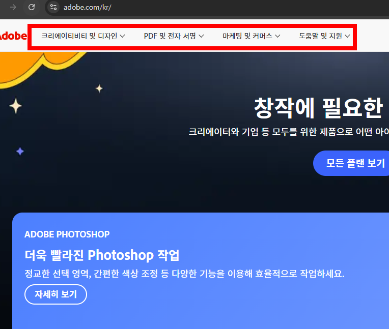Click the 창작에 필요한 headline
The width and height of the screenshot is (389, 329).
pos(319,108)
